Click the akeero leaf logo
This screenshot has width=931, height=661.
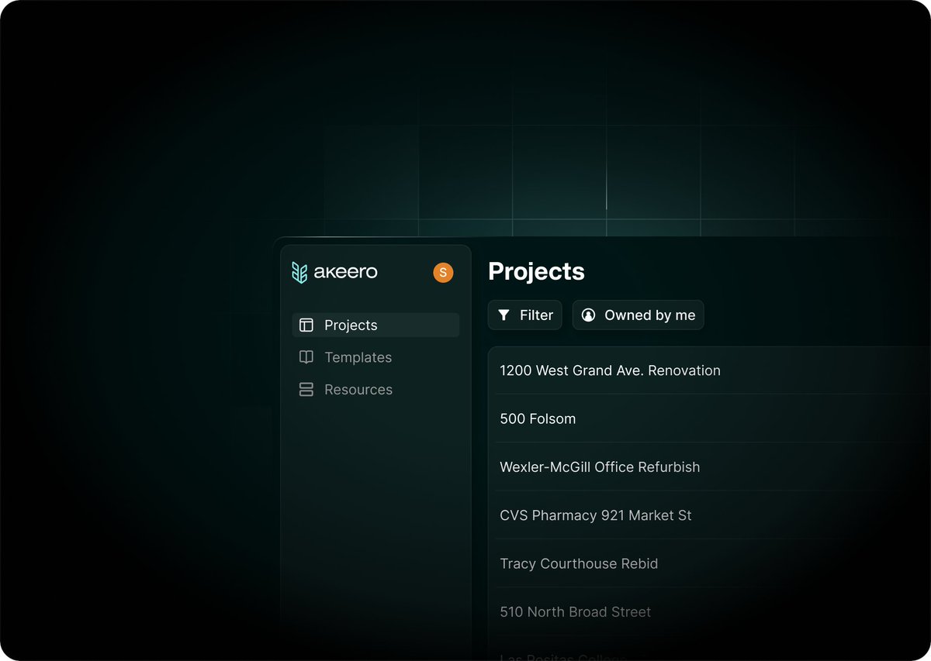click(301, 272)
